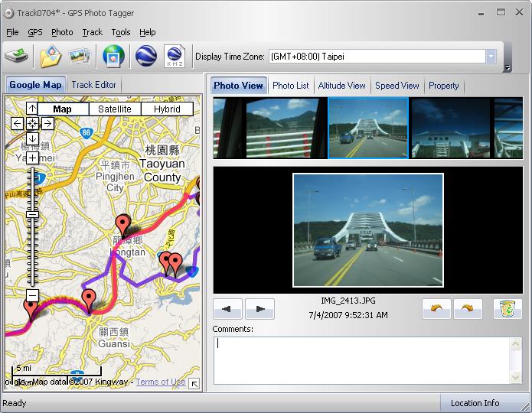Go to the previous photo
The image size is (532, 413).
coord(227,309)
